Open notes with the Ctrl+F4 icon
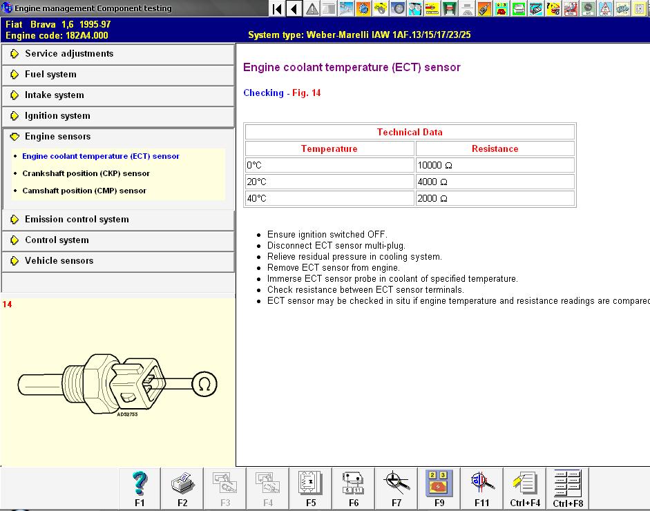The height and width of the screenshot is (511, 650). (x=525, y=488)
